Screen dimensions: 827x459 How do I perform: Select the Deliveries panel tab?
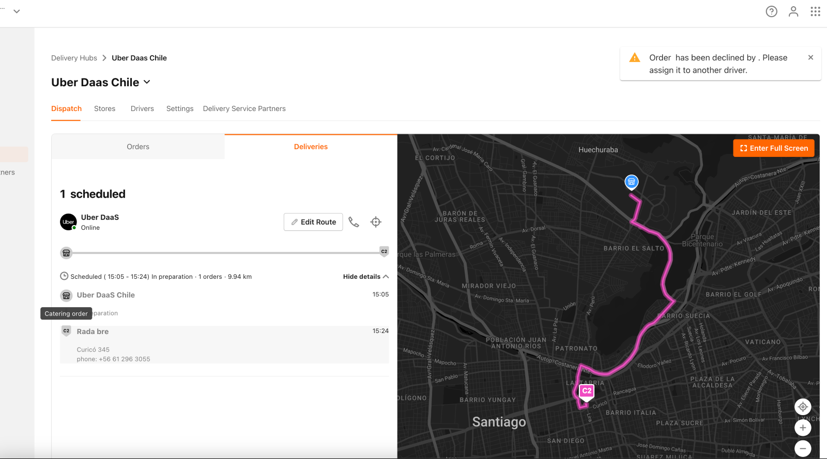(x=311, y=147)
